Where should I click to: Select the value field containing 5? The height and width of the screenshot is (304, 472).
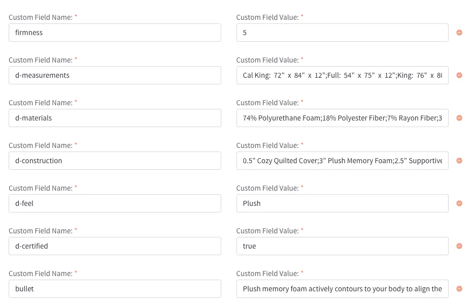pos(342,32)
